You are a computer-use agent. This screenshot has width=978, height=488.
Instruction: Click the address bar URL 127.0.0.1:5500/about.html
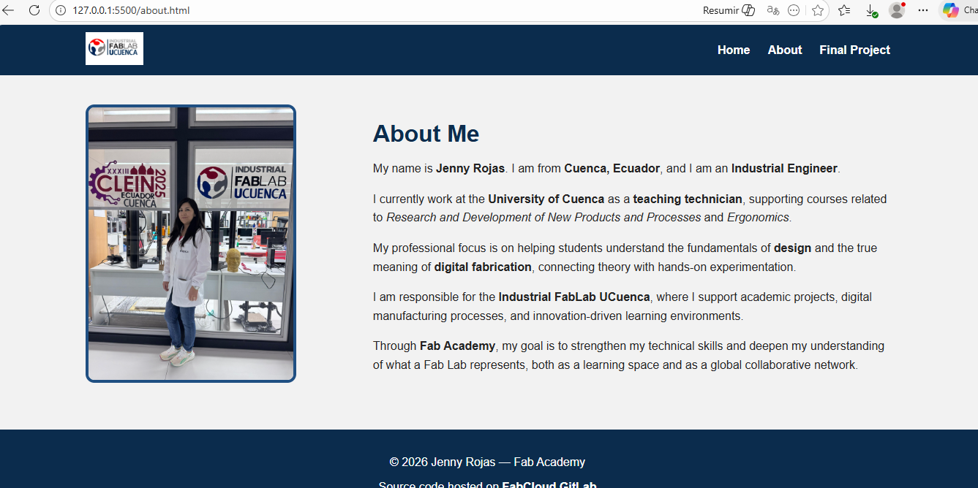131,10
